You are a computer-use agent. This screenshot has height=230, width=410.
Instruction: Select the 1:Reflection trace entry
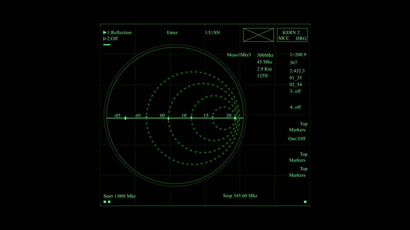tap(119, 33)
